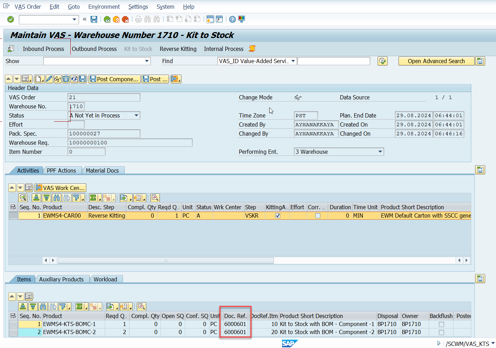The height and width of the screenshot is (348, 496).
Task: Click the Post ... button
Action: coord(155,79)
